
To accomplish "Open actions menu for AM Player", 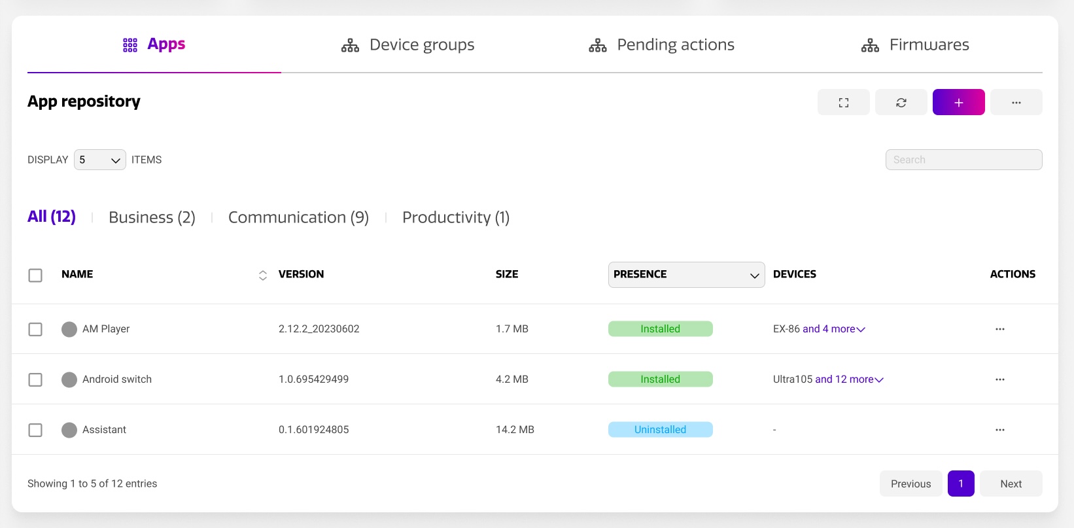I will pos(999,329).
